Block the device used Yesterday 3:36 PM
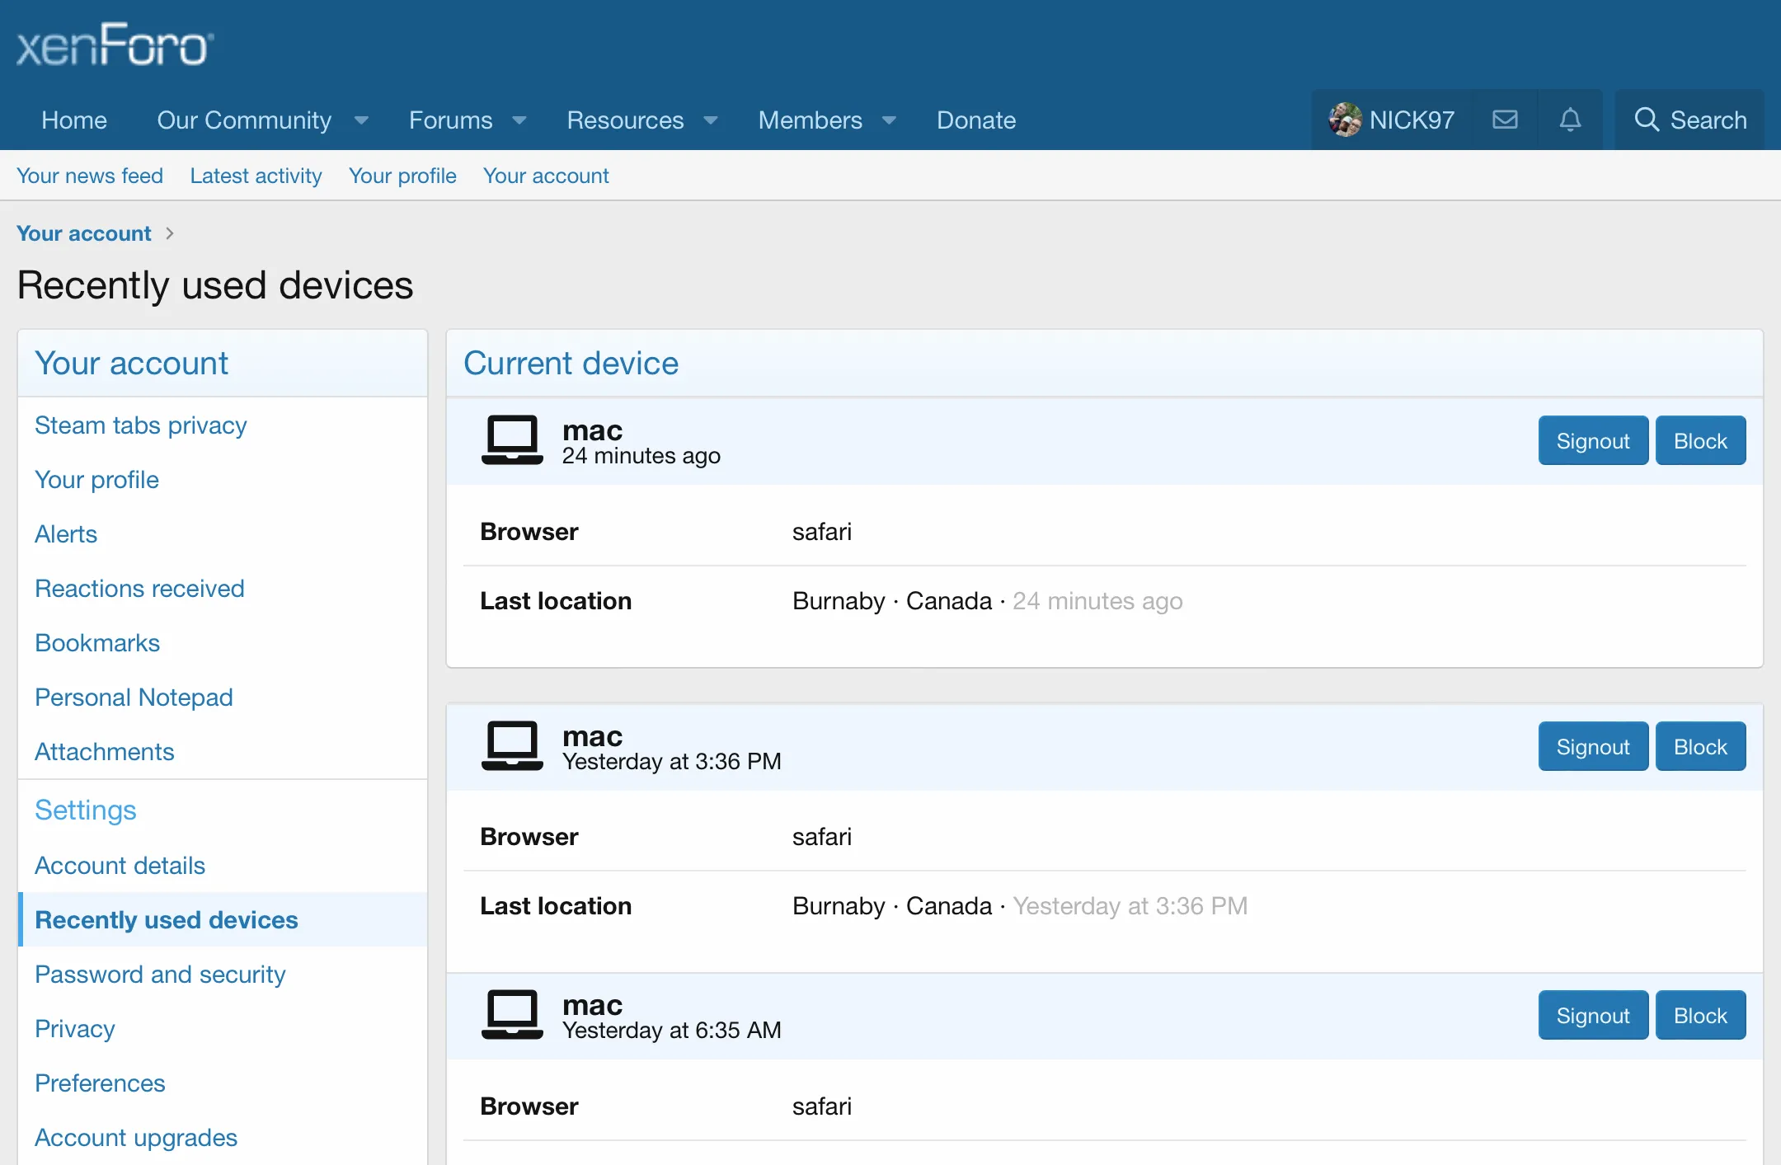1781x1165 pixels. 1699,747
